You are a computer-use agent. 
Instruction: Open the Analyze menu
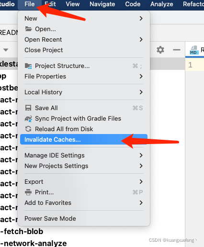pyautogui.click(x=161, y=4)
